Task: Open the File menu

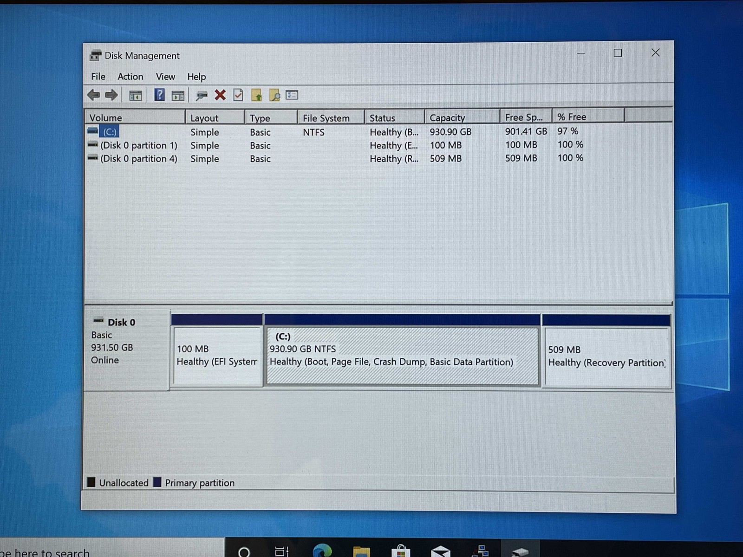Action: [98, 77]
